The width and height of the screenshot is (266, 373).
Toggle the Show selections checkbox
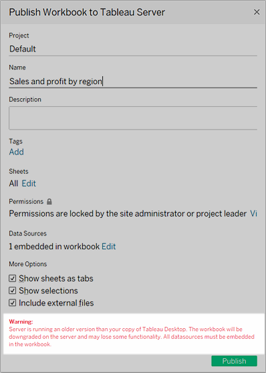pyautogui.click(x=13, y=291)
